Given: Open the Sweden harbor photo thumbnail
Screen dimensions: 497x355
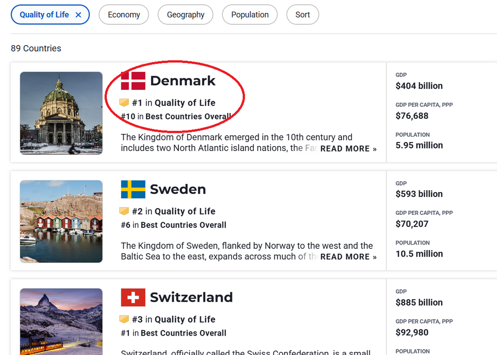Looking at the screenshot, I should (x=61, y=221).
